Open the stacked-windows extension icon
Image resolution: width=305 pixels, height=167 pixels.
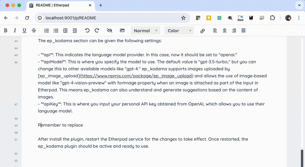262,18
